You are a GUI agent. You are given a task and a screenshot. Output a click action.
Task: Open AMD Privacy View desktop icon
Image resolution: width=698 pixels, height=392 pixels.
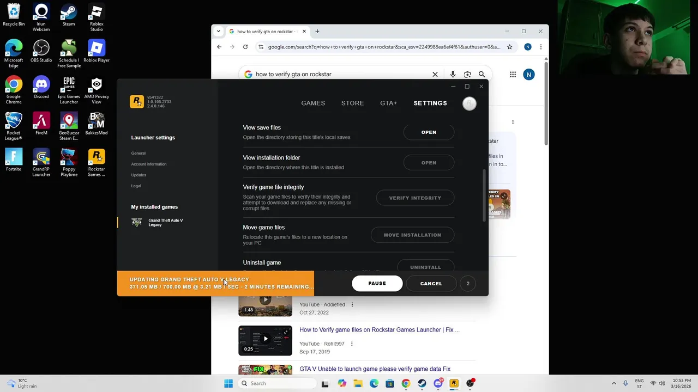97,90
